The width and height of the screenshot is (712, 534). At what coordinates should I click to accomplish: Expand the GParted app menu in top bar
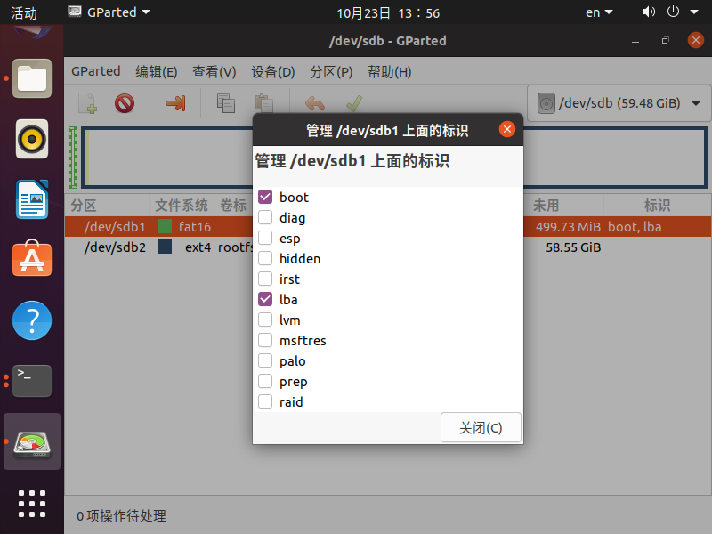[109, 12]
